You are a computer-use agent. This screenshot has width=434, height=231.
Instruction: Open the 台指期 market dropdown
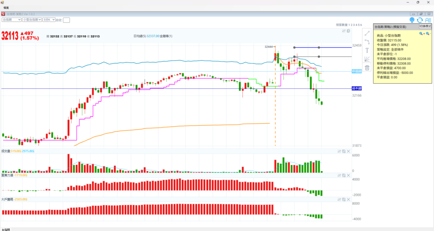pos(11,19)
